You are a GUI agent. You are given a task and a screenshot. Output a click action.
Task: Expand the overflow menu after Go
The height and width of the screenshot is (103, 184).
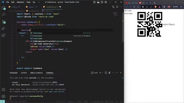tap(39, 2)
